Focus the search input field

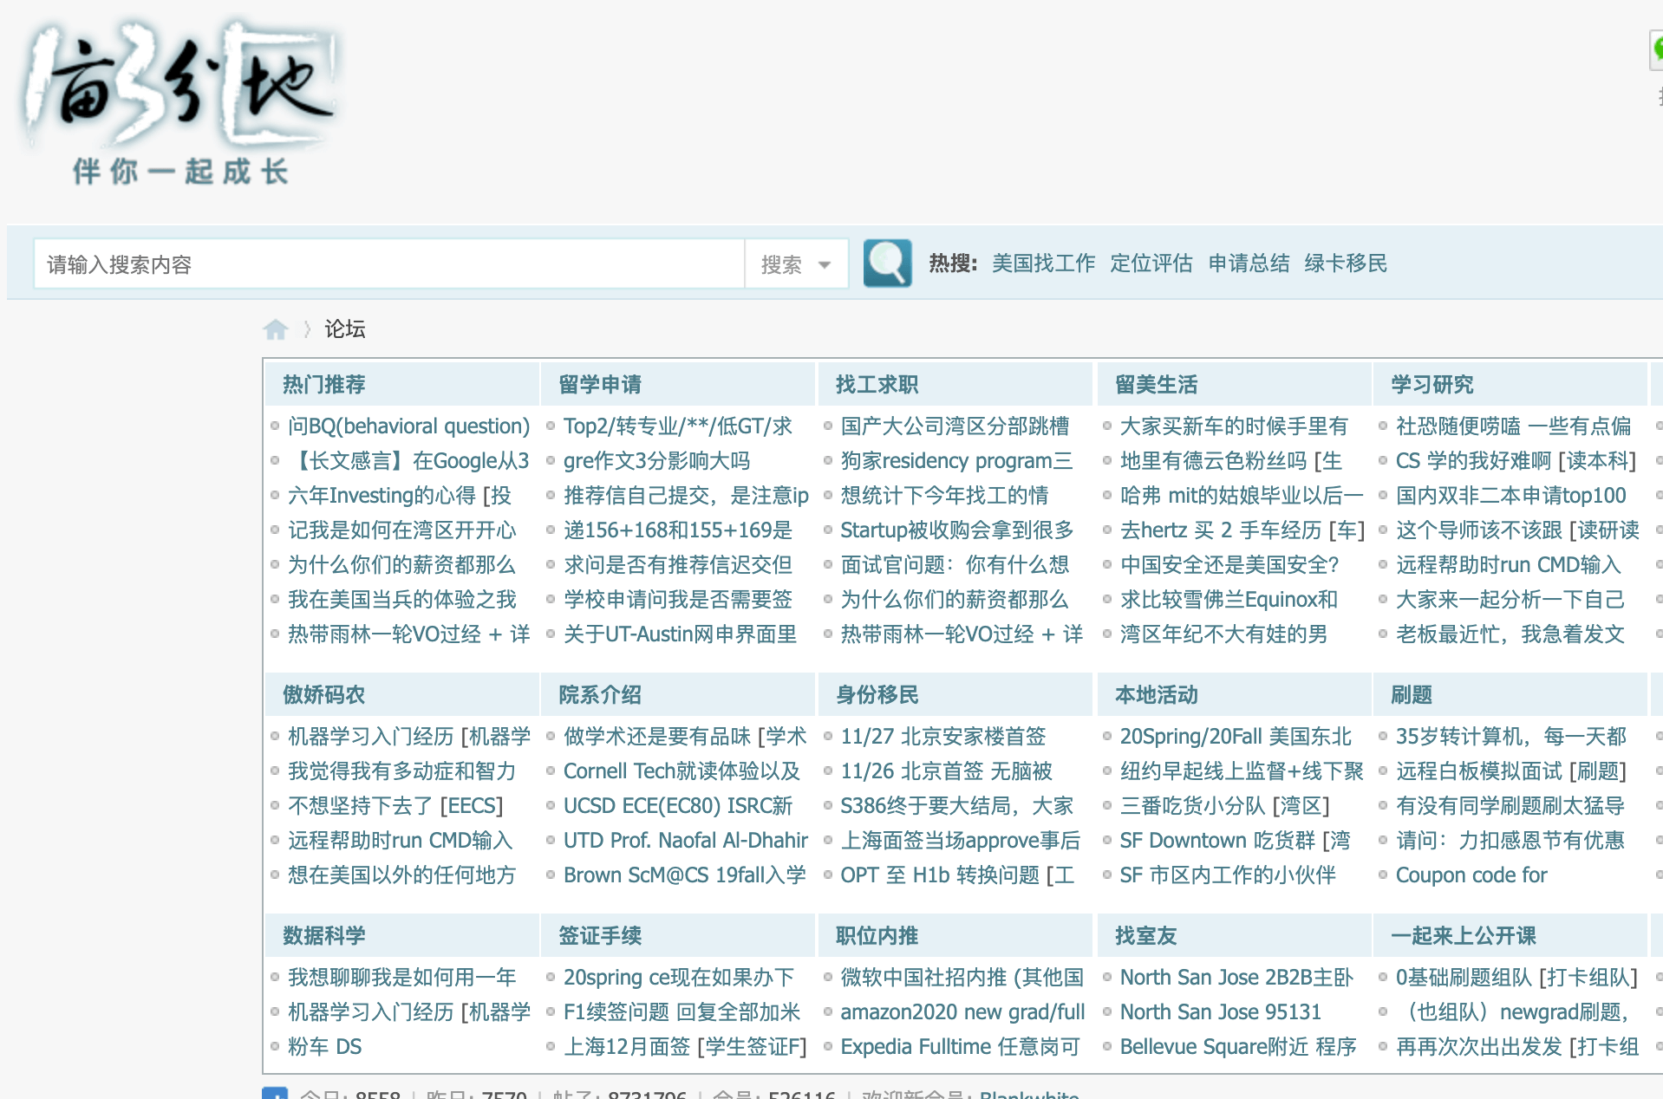(389, 263)
